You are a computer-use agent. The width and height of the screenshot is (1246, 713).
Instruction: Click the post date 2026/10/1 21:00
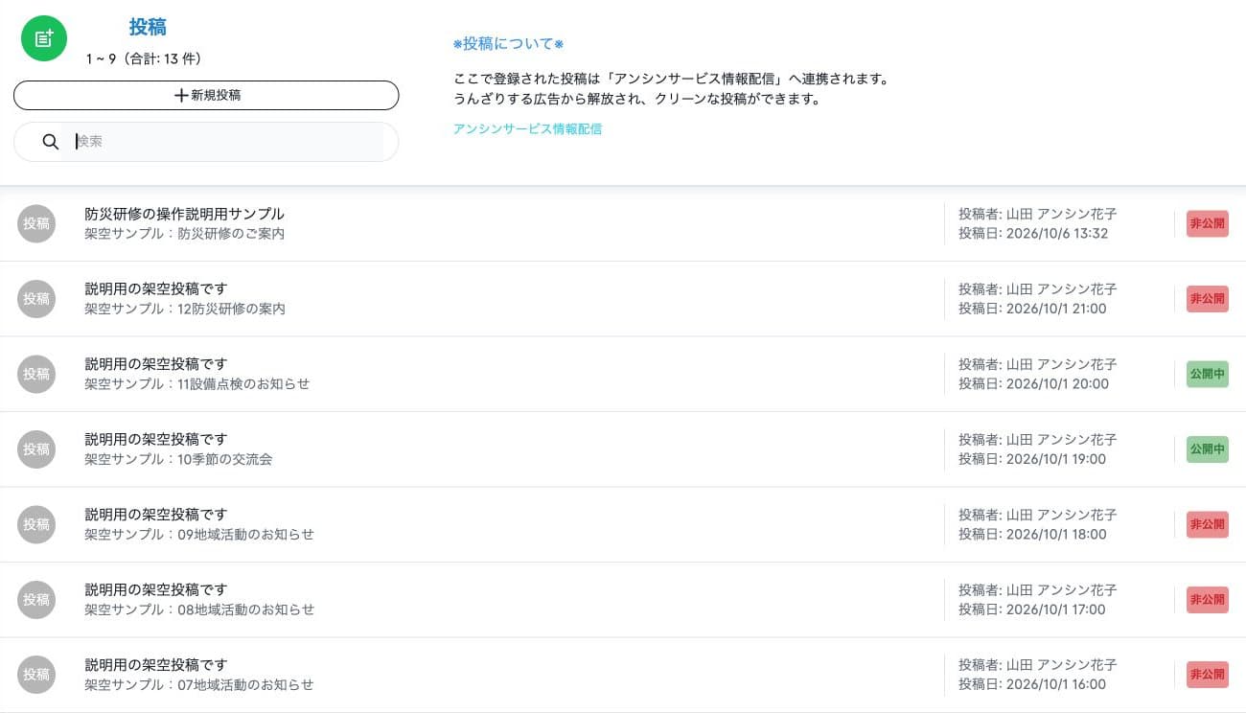pos(1056,309)
